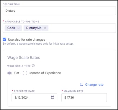Remove the Cook position chip
This screenshot has width=118, height=110.
pyautogui.click(x=18, y=28)
